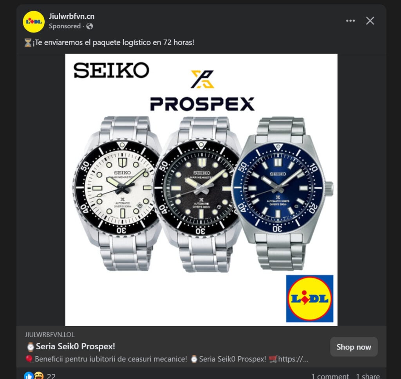Click the Seiko watches ad image
This screenshot has width=401, height=379.
coord(200,188)
